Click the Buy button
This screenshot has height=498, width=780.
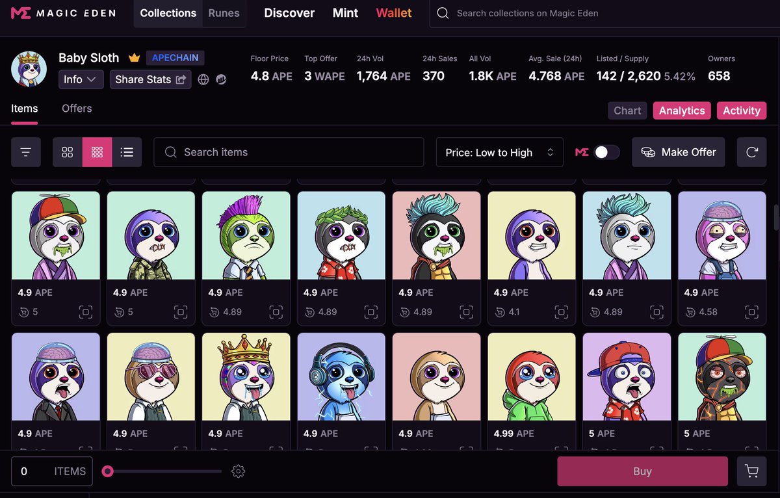642,471
